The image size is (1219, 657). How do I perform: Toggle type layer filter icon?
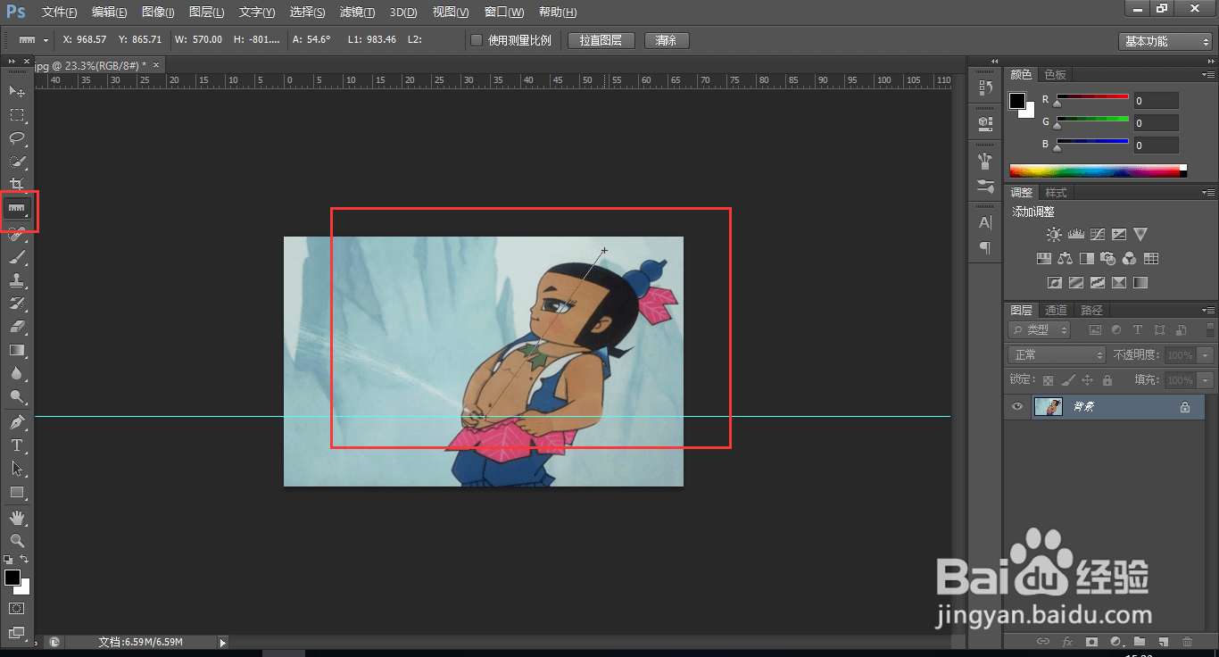point(1138,330)
